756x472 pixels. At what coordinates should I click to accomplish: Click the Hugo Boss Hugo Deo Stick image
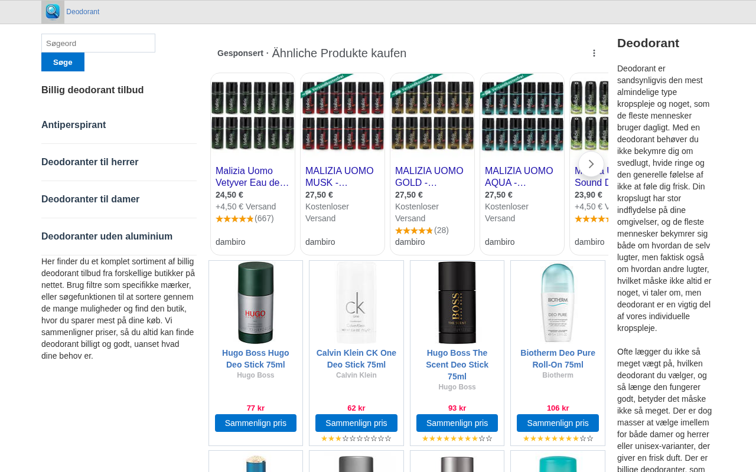pos(256,303)
